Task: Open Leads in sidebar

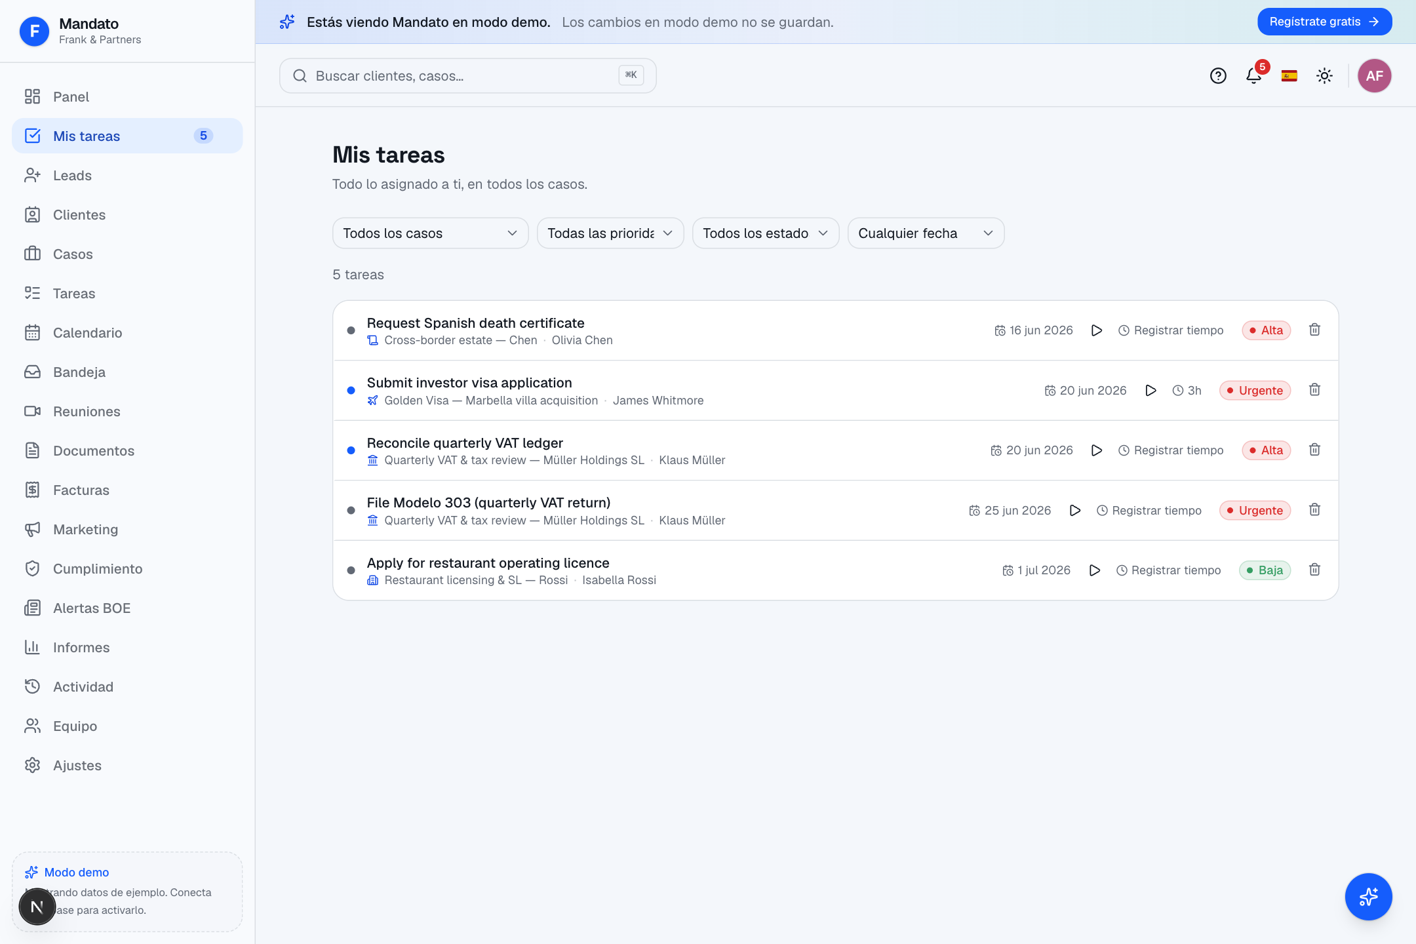Action: pyautogui.click(x=127, y=176)
